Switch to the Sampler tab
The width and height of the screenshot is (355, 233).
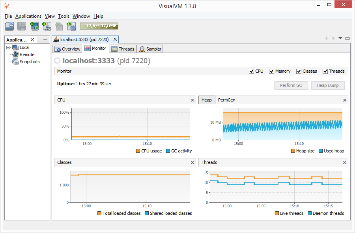point(150,49)
